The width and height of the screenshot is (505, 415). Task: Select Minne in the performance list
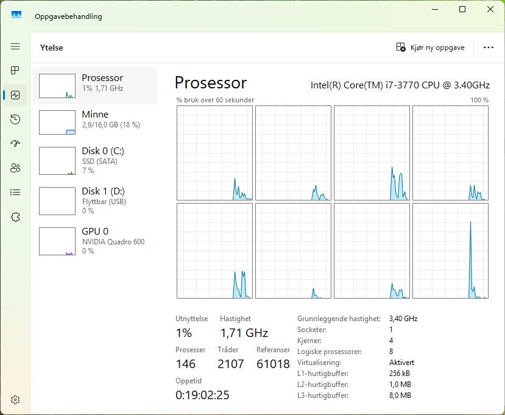[95, 122]
